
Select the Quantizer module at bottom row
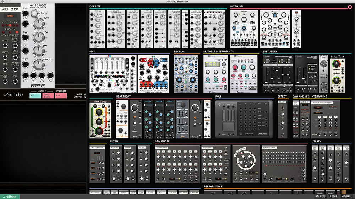(194, 193)
